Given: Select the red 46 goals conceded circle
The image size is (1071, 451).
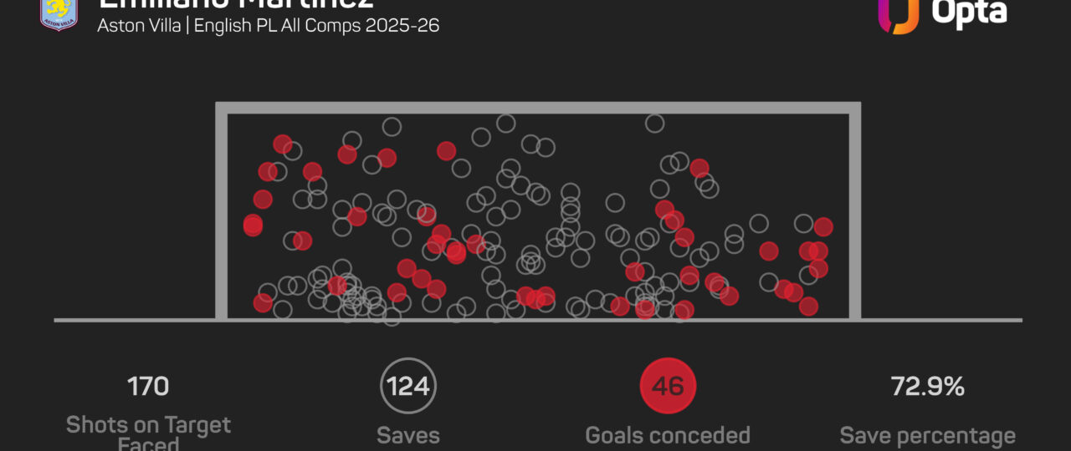Looking at the screenshot, I should click(x=668, y=387).
